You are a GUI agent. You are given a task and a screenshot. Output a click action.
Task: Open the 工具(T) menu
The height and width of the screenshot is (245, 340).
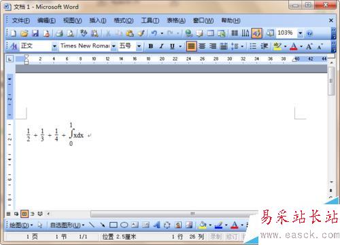pyautogui.click(x=150, y=20)
